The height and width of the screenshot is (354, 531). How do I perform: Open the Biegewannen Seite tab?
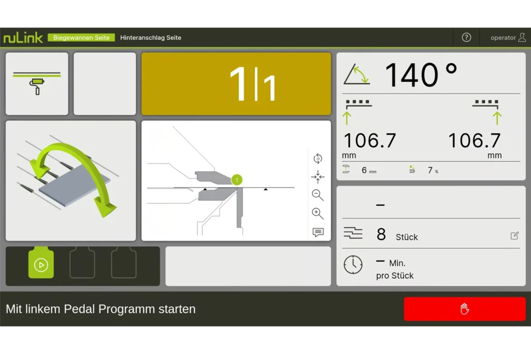(x=81, y=37)
